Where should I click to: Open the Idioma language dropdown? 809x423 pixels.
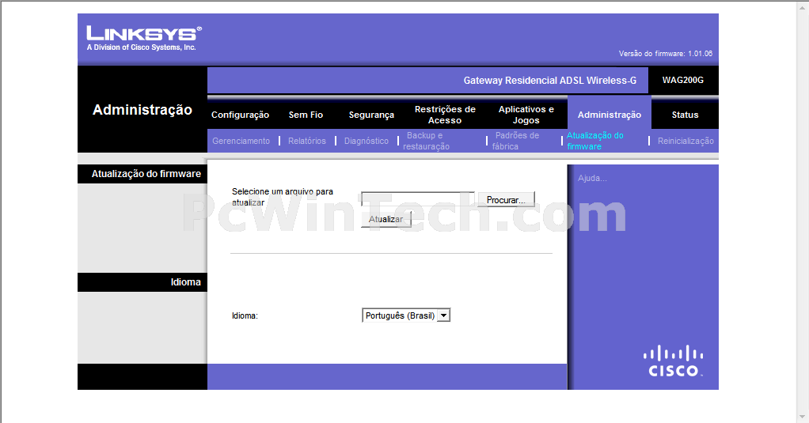pos(406,315)
